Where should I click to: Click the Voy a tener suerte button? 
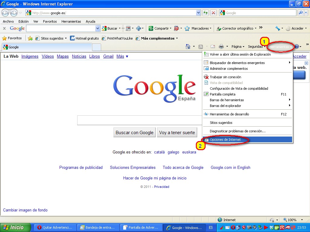point(177,133)
